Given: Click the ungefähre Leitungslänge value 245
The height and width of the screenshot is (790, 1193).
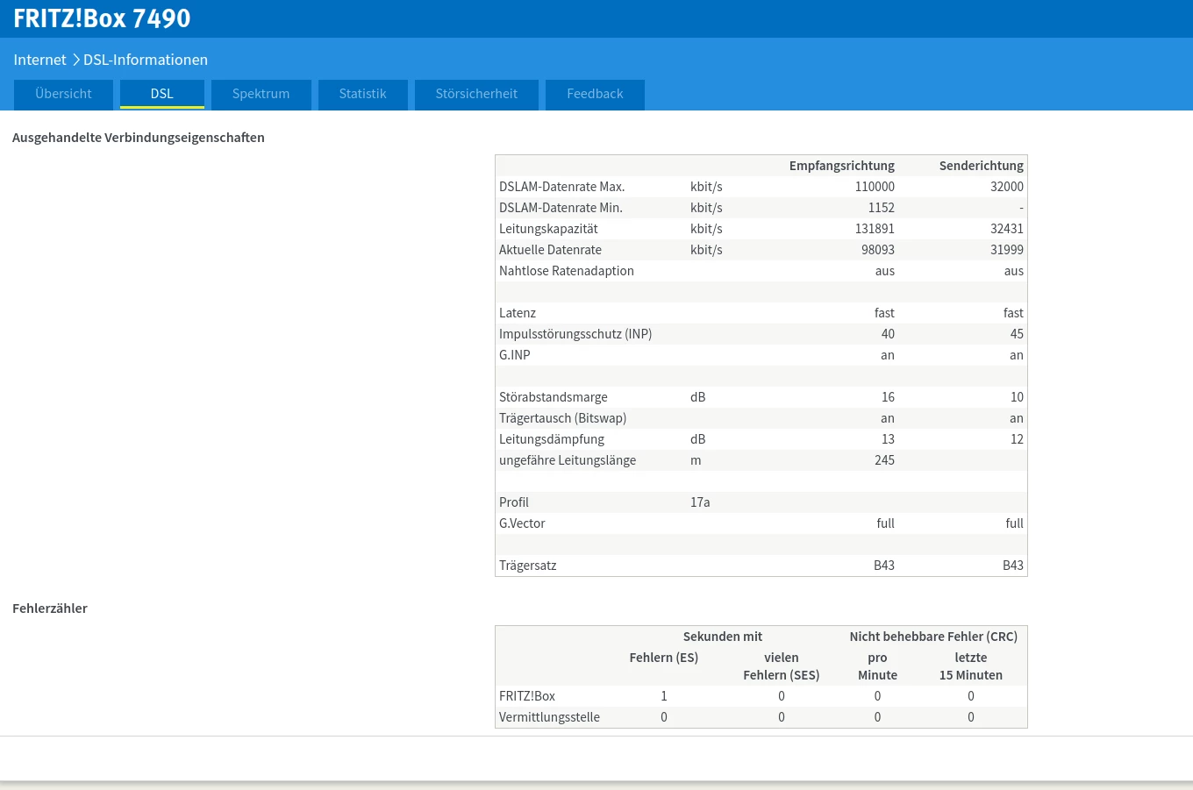Looking at the screenshot, I should 884,460.
